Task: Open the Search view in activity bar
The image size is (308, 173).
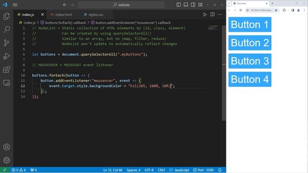Action: coord(6,30)
